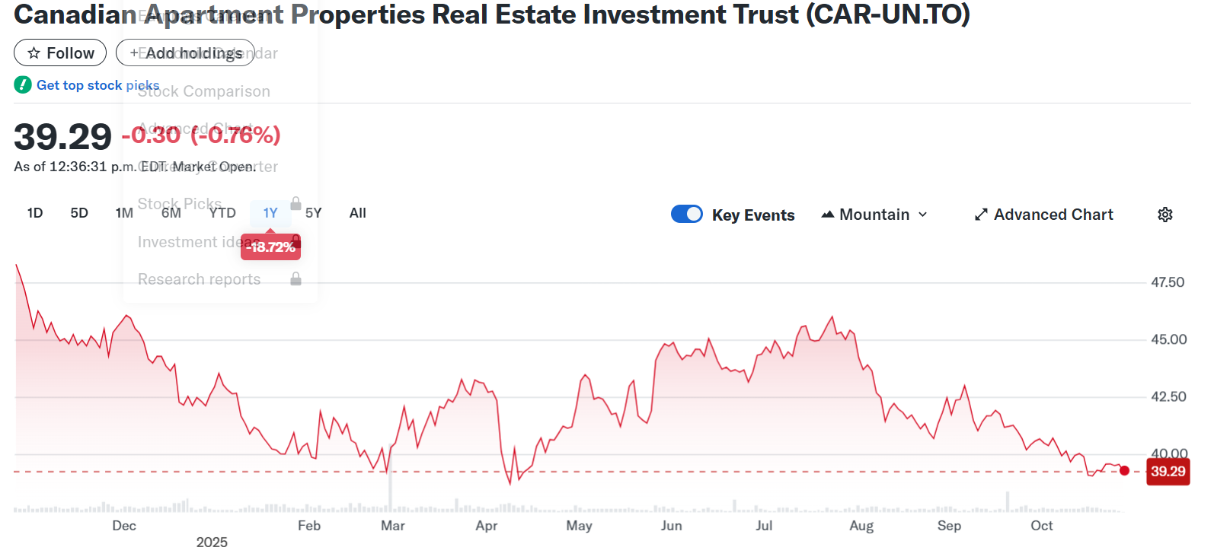The width and height of the screenshot is (1214, 560).
Task: Open the Get top stock picks link
Action: [97, 85]
